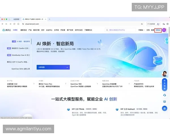
Task: Expand the 腾讯云 Token Plan card chevron
Action: [66, 84]
